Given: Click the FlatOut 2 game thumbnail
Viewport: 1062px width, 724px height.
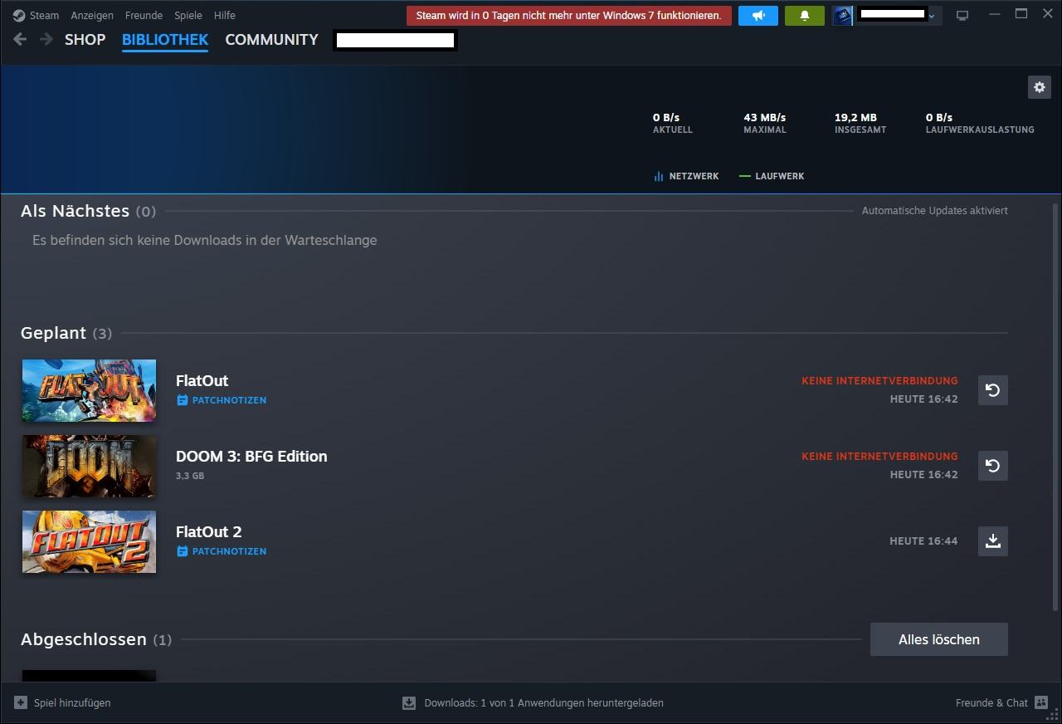Looking at the screenshot, I should point(89,541).
